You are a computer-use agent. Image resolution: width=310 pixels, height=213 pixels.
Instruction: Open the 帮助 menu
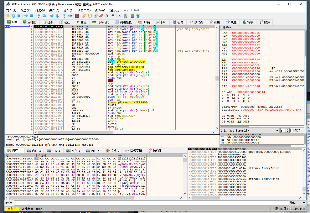pos(114,10)
